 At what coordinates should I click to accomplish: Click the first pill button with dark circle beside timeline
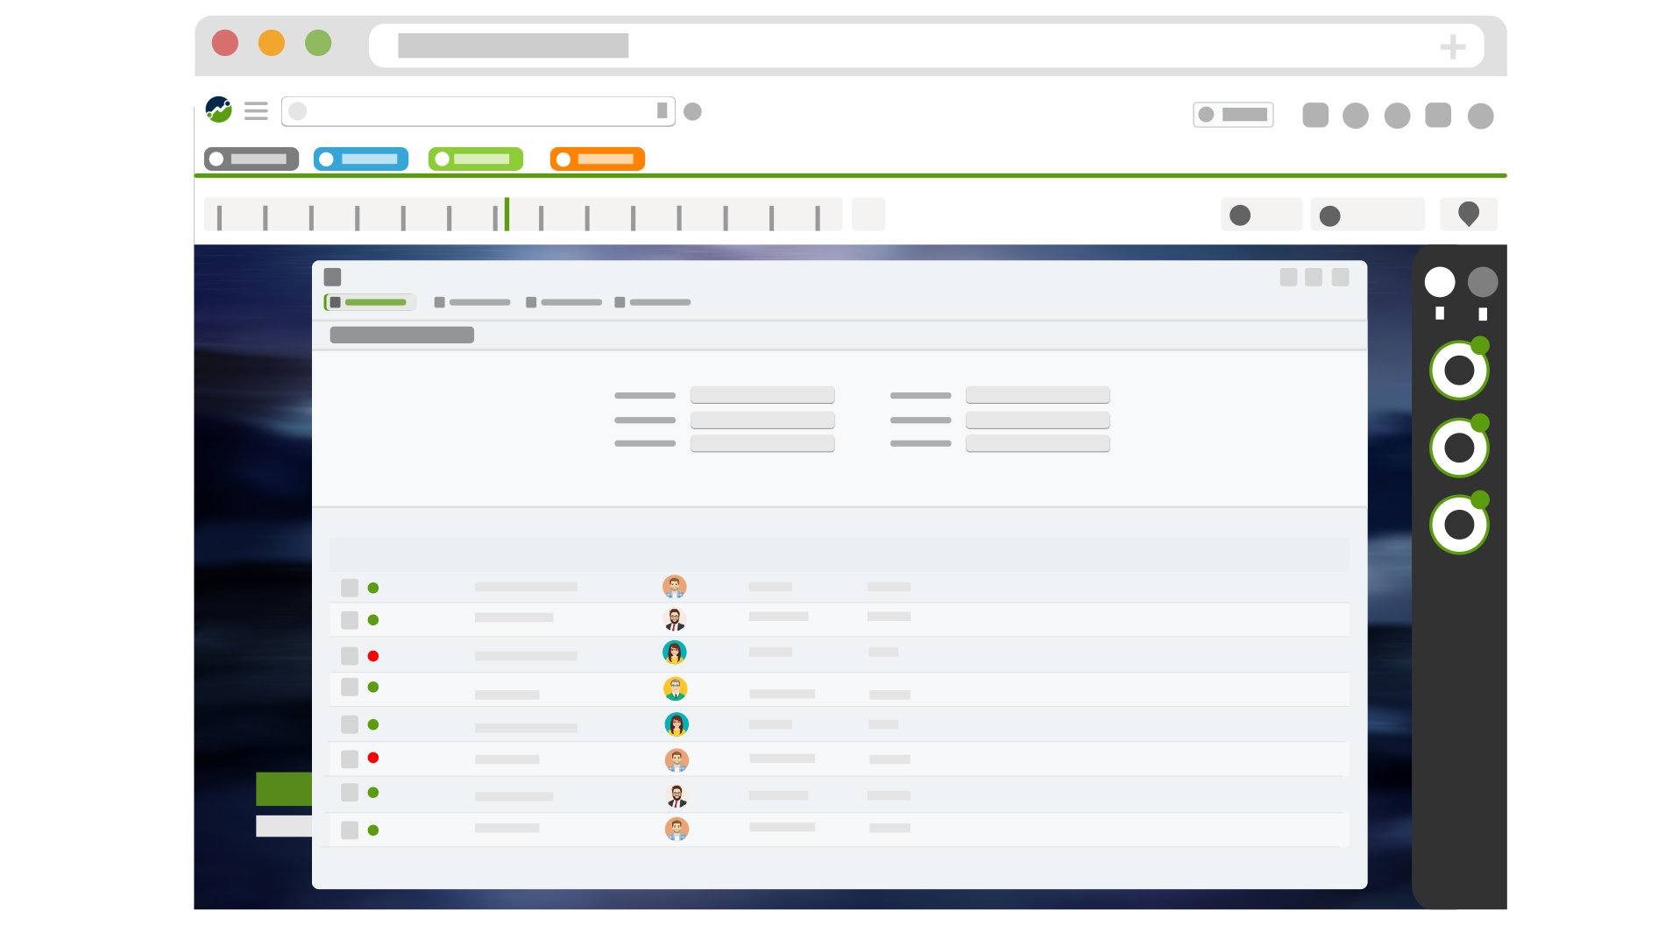(1261, 215)
